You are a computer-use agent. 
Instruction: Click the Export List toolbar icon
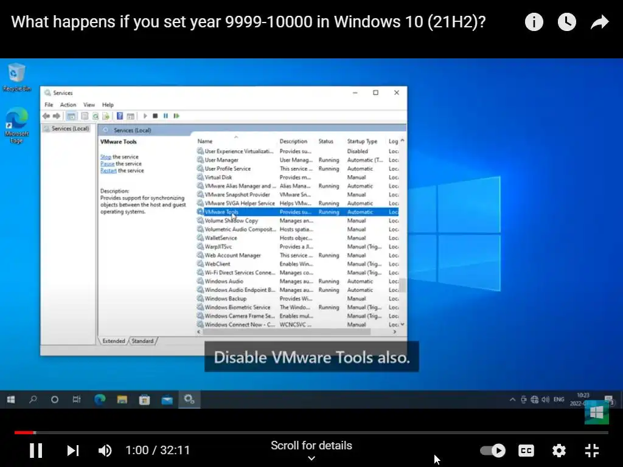(106, 116)
